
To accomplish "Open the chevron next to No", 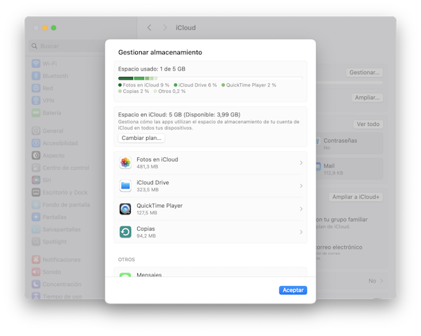I will click(x=382, y=281).
